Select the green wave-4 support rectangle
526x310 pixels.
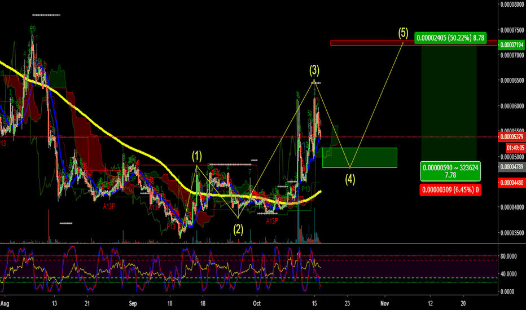pyautogui.click(x=360, y=158)
